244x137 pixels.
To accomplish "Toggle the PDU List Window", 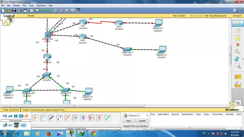I will pyautogui.click(x=136, y=126).
